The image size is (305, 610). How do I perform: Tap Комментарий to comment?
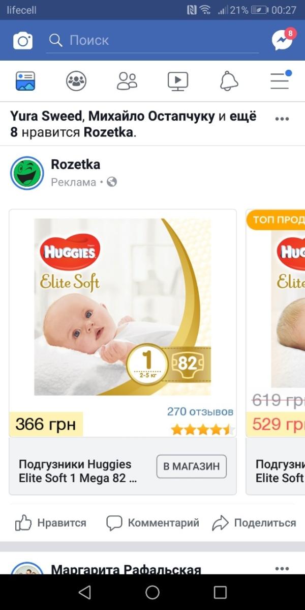(x=152, y=523)
